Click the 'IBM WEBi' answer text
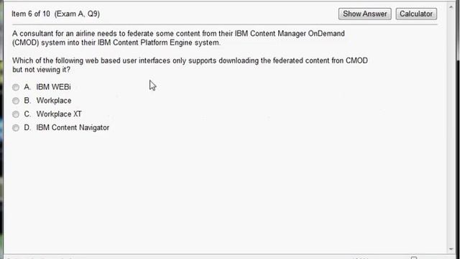Screen dimensions: 460x259 coord(53,87)
